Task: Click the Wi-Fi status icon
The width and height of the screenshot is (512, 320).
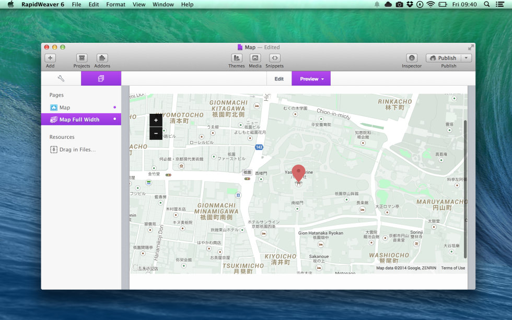Action: pyautogui.click(x=430, y=4)
